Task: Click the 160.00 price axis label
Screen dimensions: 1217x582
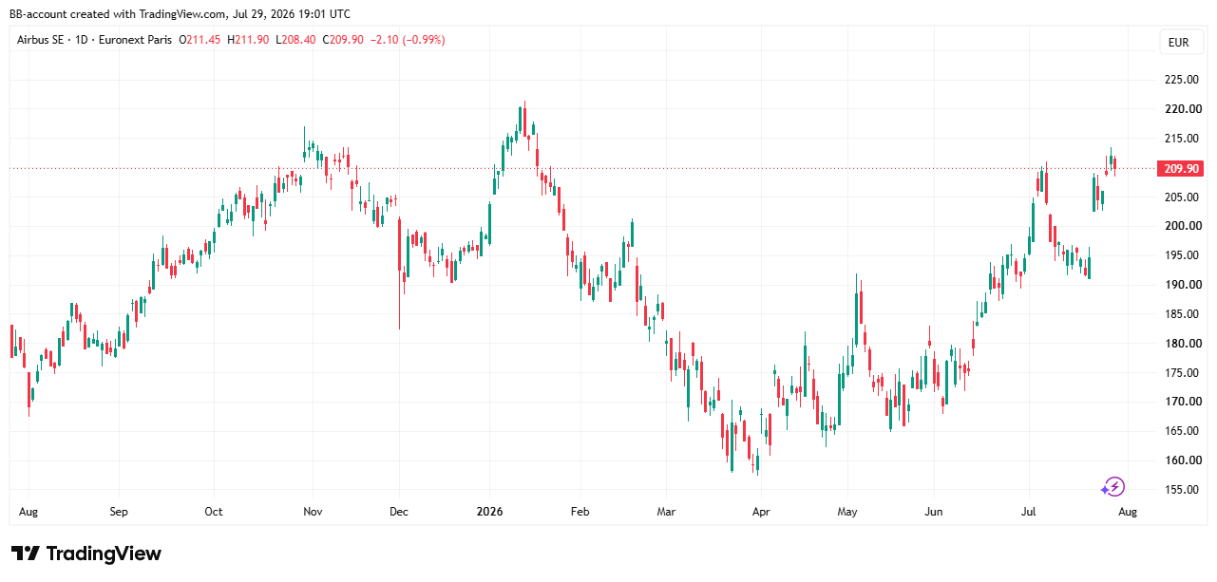Action: pos(1183,460)
